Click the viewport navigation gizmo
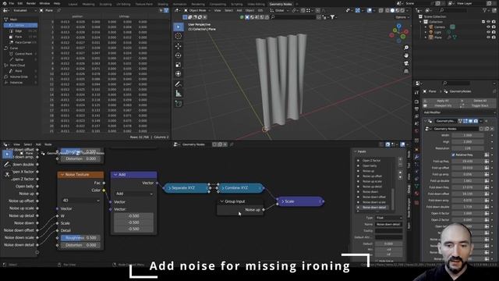Image resolution: width=499 pixels, height=281 pixels. [398, 34]
